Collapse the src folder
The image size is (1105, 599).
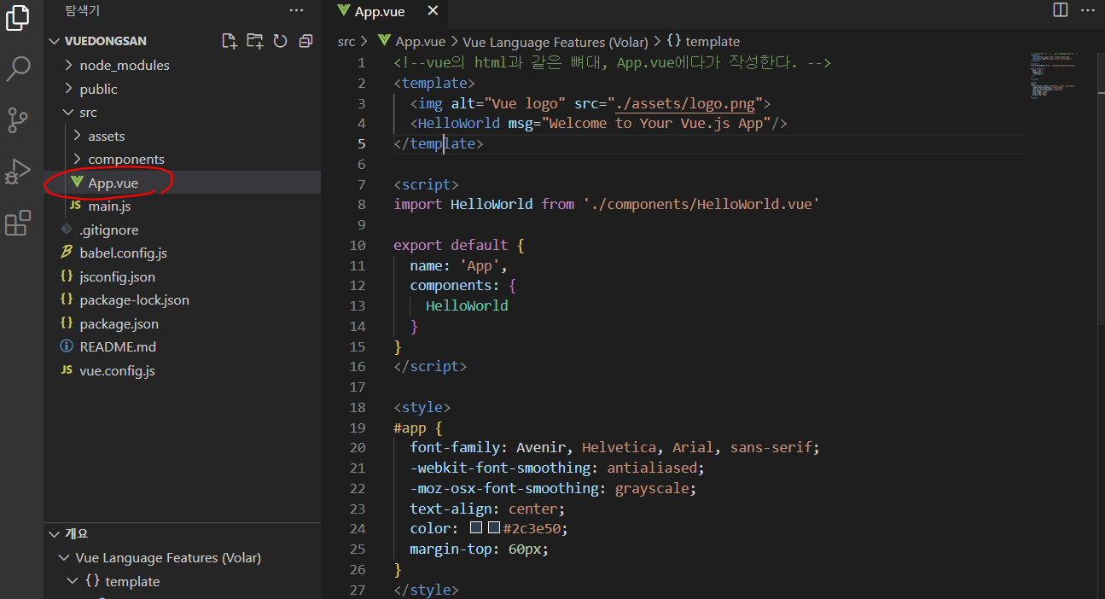[182, 112]
